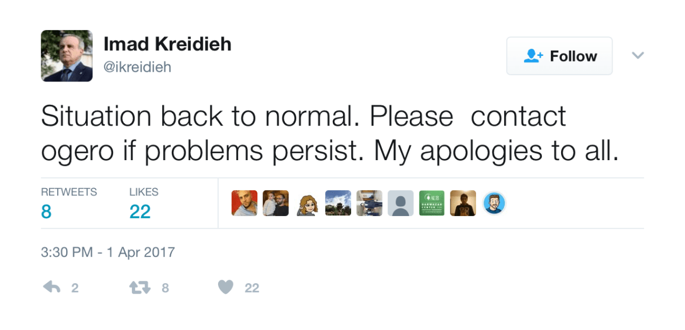Open the avatar of person in dark hoodie
Image resolution: width=685 pixels, height=330 pixels.
(x=463, y=203)
